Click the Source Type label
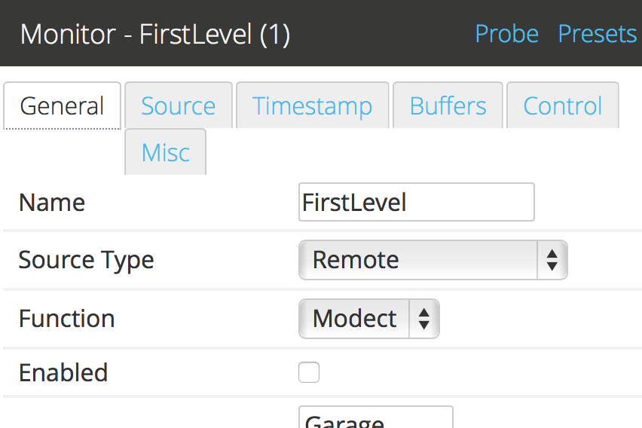The width and height of the screenshot is (642, 428). [87, 261]
